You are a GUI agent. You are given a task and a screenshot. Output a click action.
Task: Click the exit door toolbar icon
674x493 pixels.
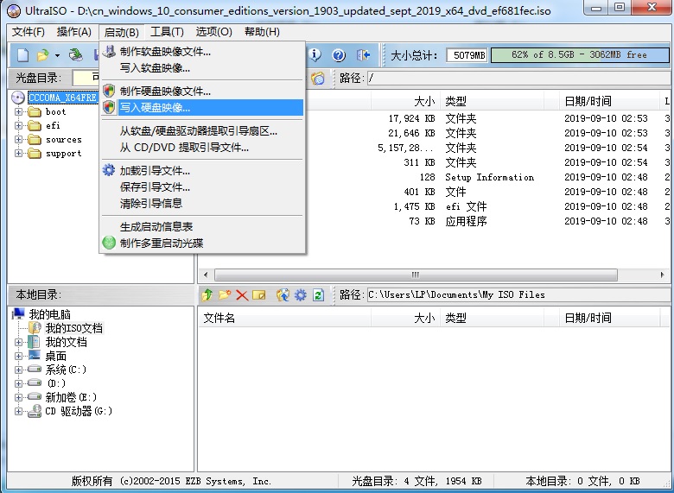(363, 55)
